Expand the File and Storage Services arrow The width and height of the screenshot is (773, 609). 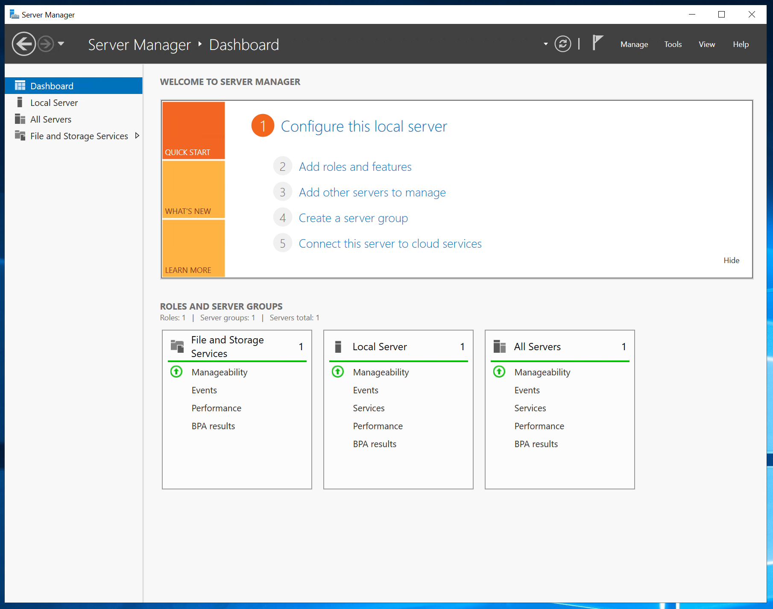[x=137, y=136]
